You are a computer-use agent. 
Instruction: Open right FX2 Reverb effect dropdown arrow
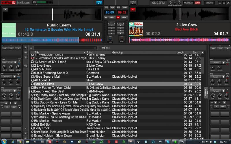223,77
